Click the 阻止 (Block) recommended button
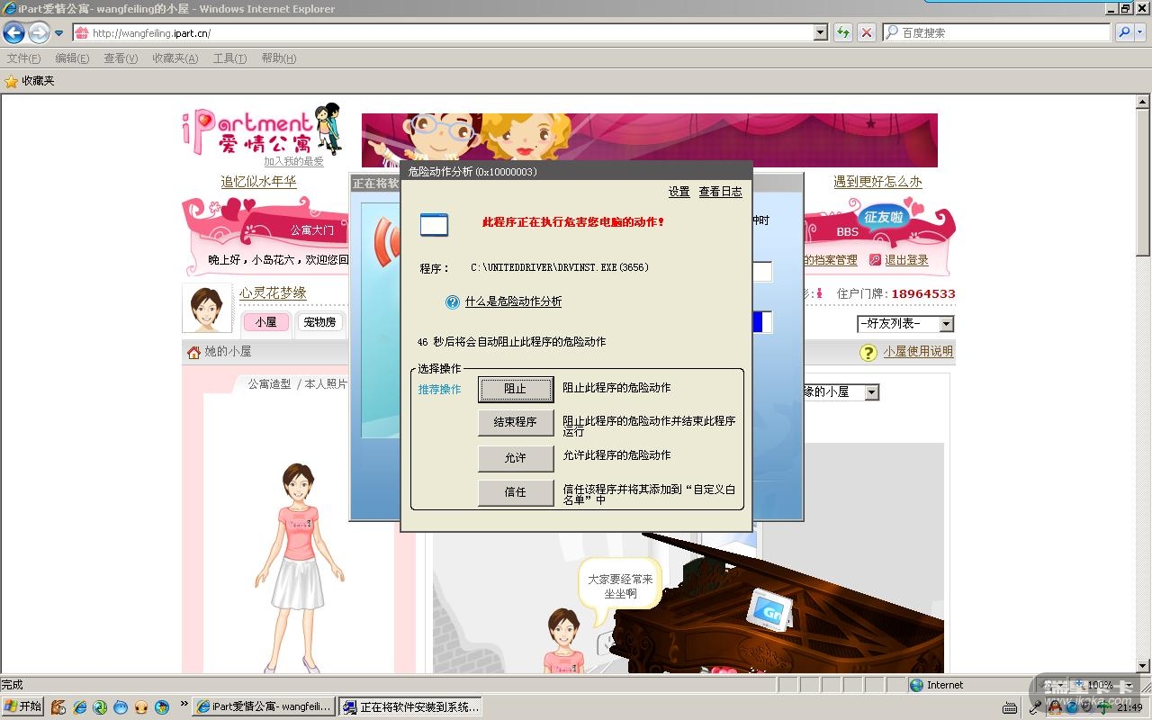This screenshot has width=1152, height=720. point(515,389)
